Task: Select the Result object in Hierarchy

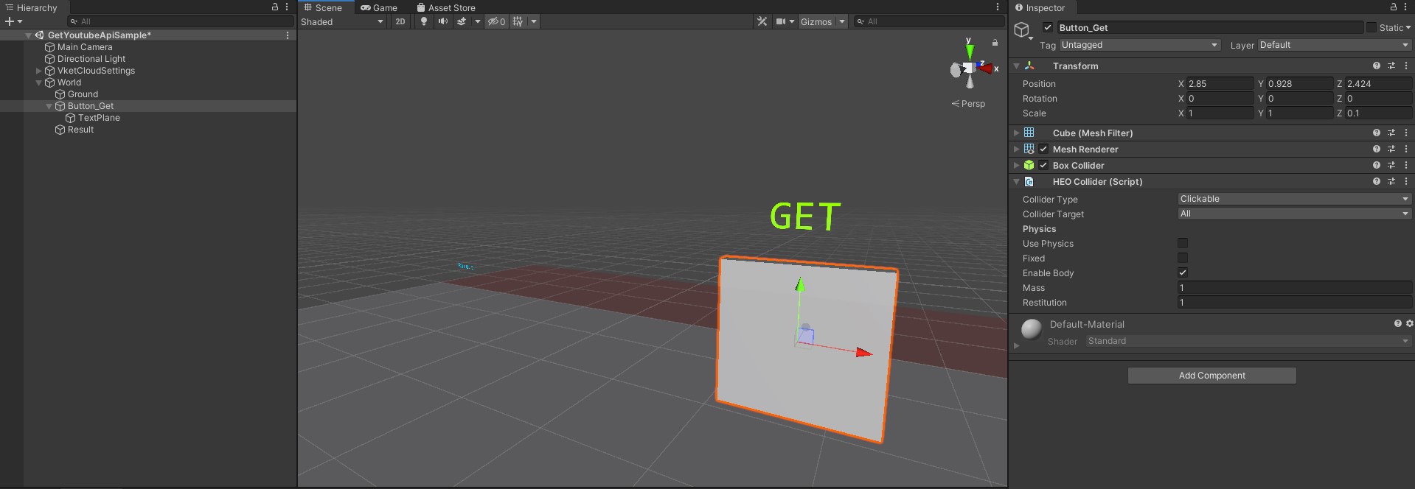Action: (x=80, y=130)
